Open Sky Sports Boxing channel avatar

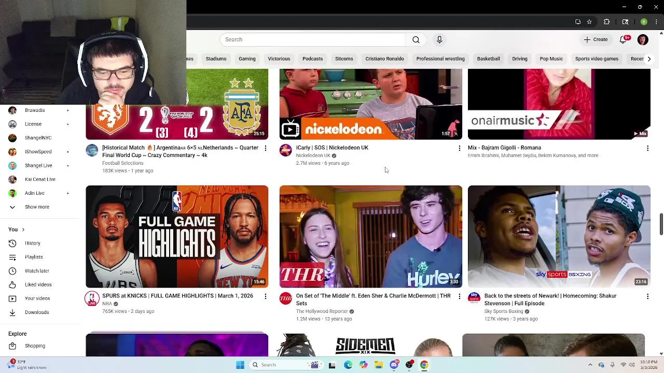pos(474,298)
